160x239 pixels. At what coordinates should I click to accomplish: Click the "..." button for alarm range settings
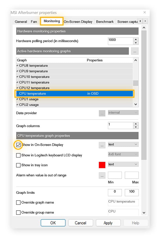(x=102, y=175)
